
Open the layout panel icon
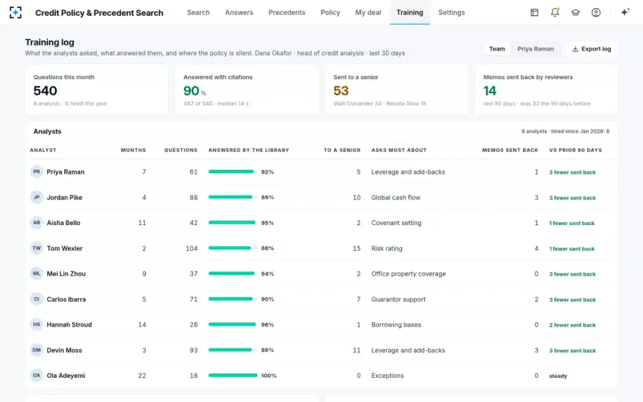coord(534,12)
